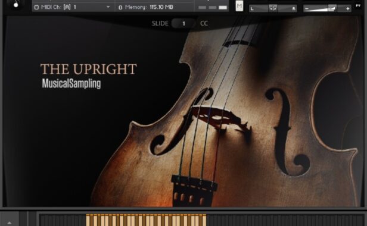Click the keyboard octave up arrow
The height and width of the screenshot is (226, 367).
pos(10,222)
